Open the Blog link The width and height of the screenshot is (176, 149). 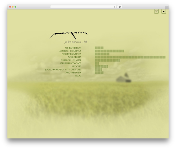(78, 76)
